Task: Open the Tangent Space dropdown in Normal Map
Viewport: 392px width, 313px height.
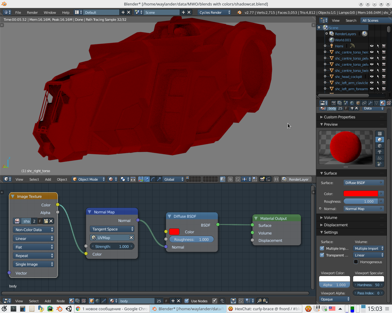Action: [112, 229]
